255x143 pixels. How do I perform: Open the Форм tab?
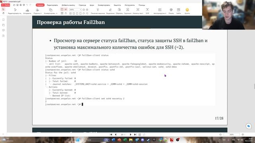tap(92, 5)
